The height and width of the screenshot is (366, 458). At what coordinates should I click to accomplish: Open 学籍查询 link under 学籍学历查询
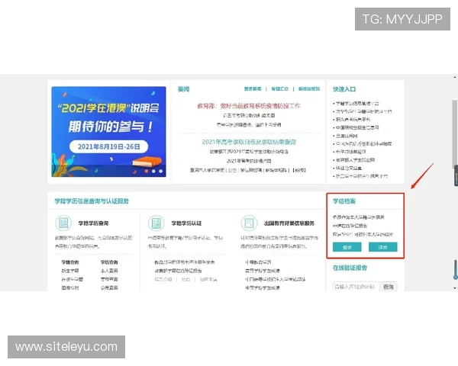tap(70, 262)
